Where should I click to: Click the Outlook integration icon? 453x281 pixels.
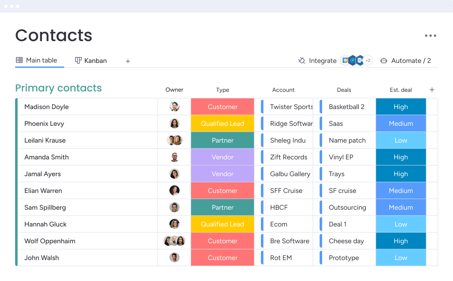[x=360, y=60]
